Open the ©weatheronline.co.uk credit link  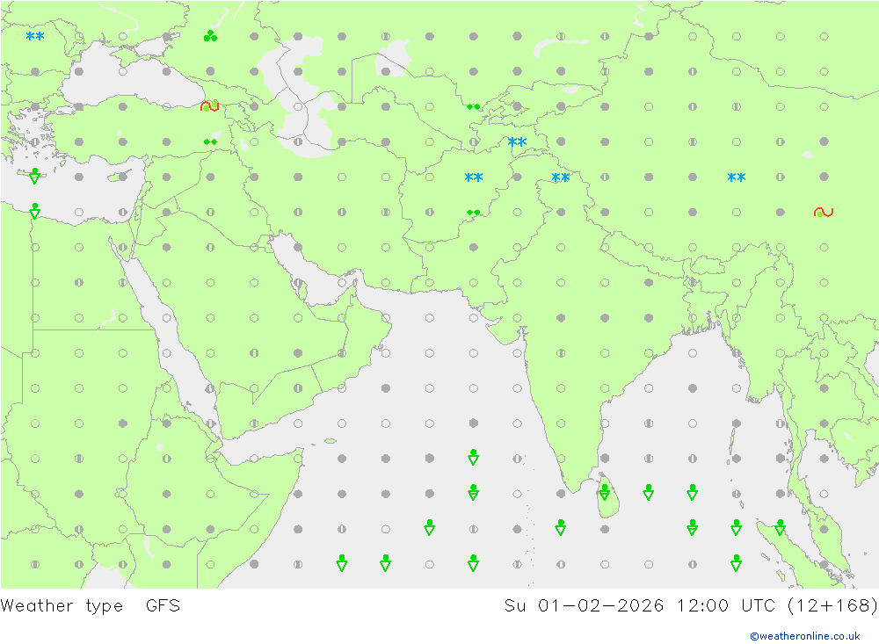click(x=805, y=636)
